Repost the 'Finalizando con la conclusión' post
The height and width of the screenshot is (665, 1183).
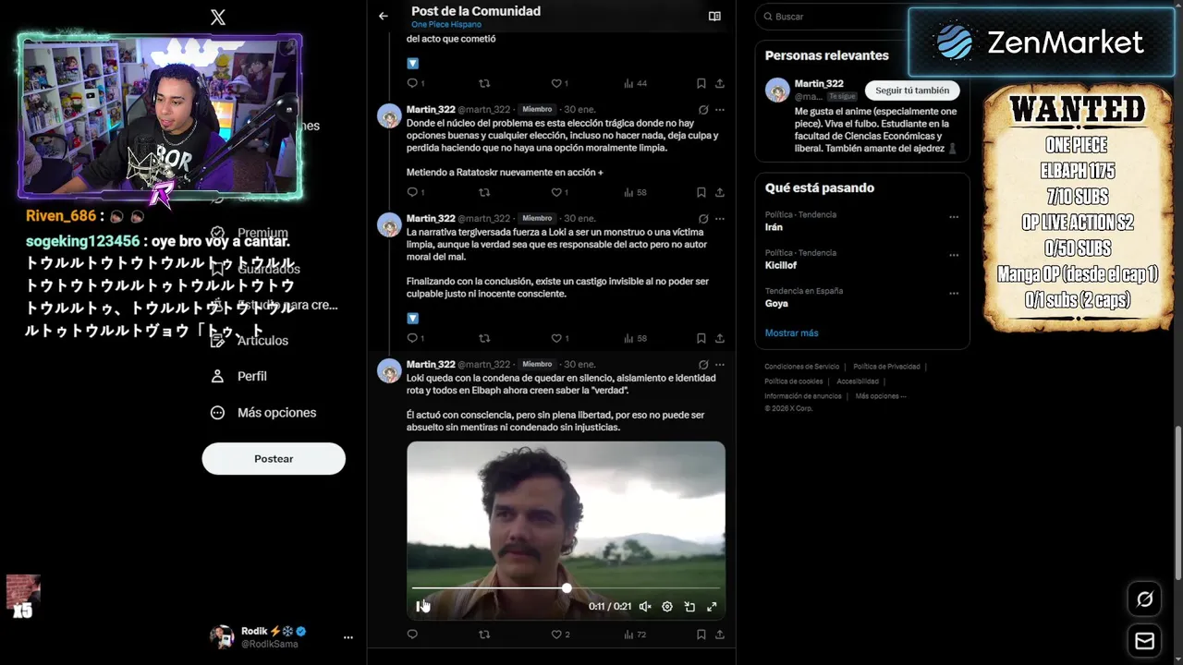(x=484, y=338)
